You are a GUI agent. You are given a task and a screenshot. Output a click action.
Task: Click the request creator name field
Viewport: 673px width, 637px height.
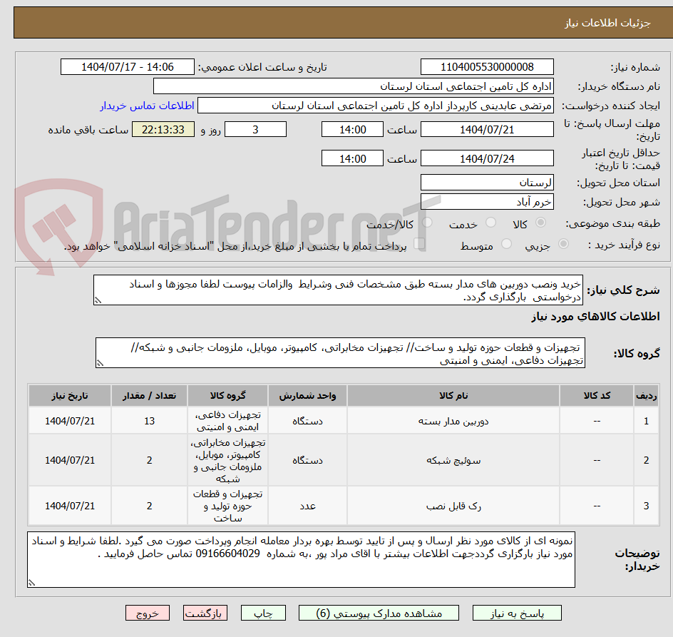(x=376, y=106)
